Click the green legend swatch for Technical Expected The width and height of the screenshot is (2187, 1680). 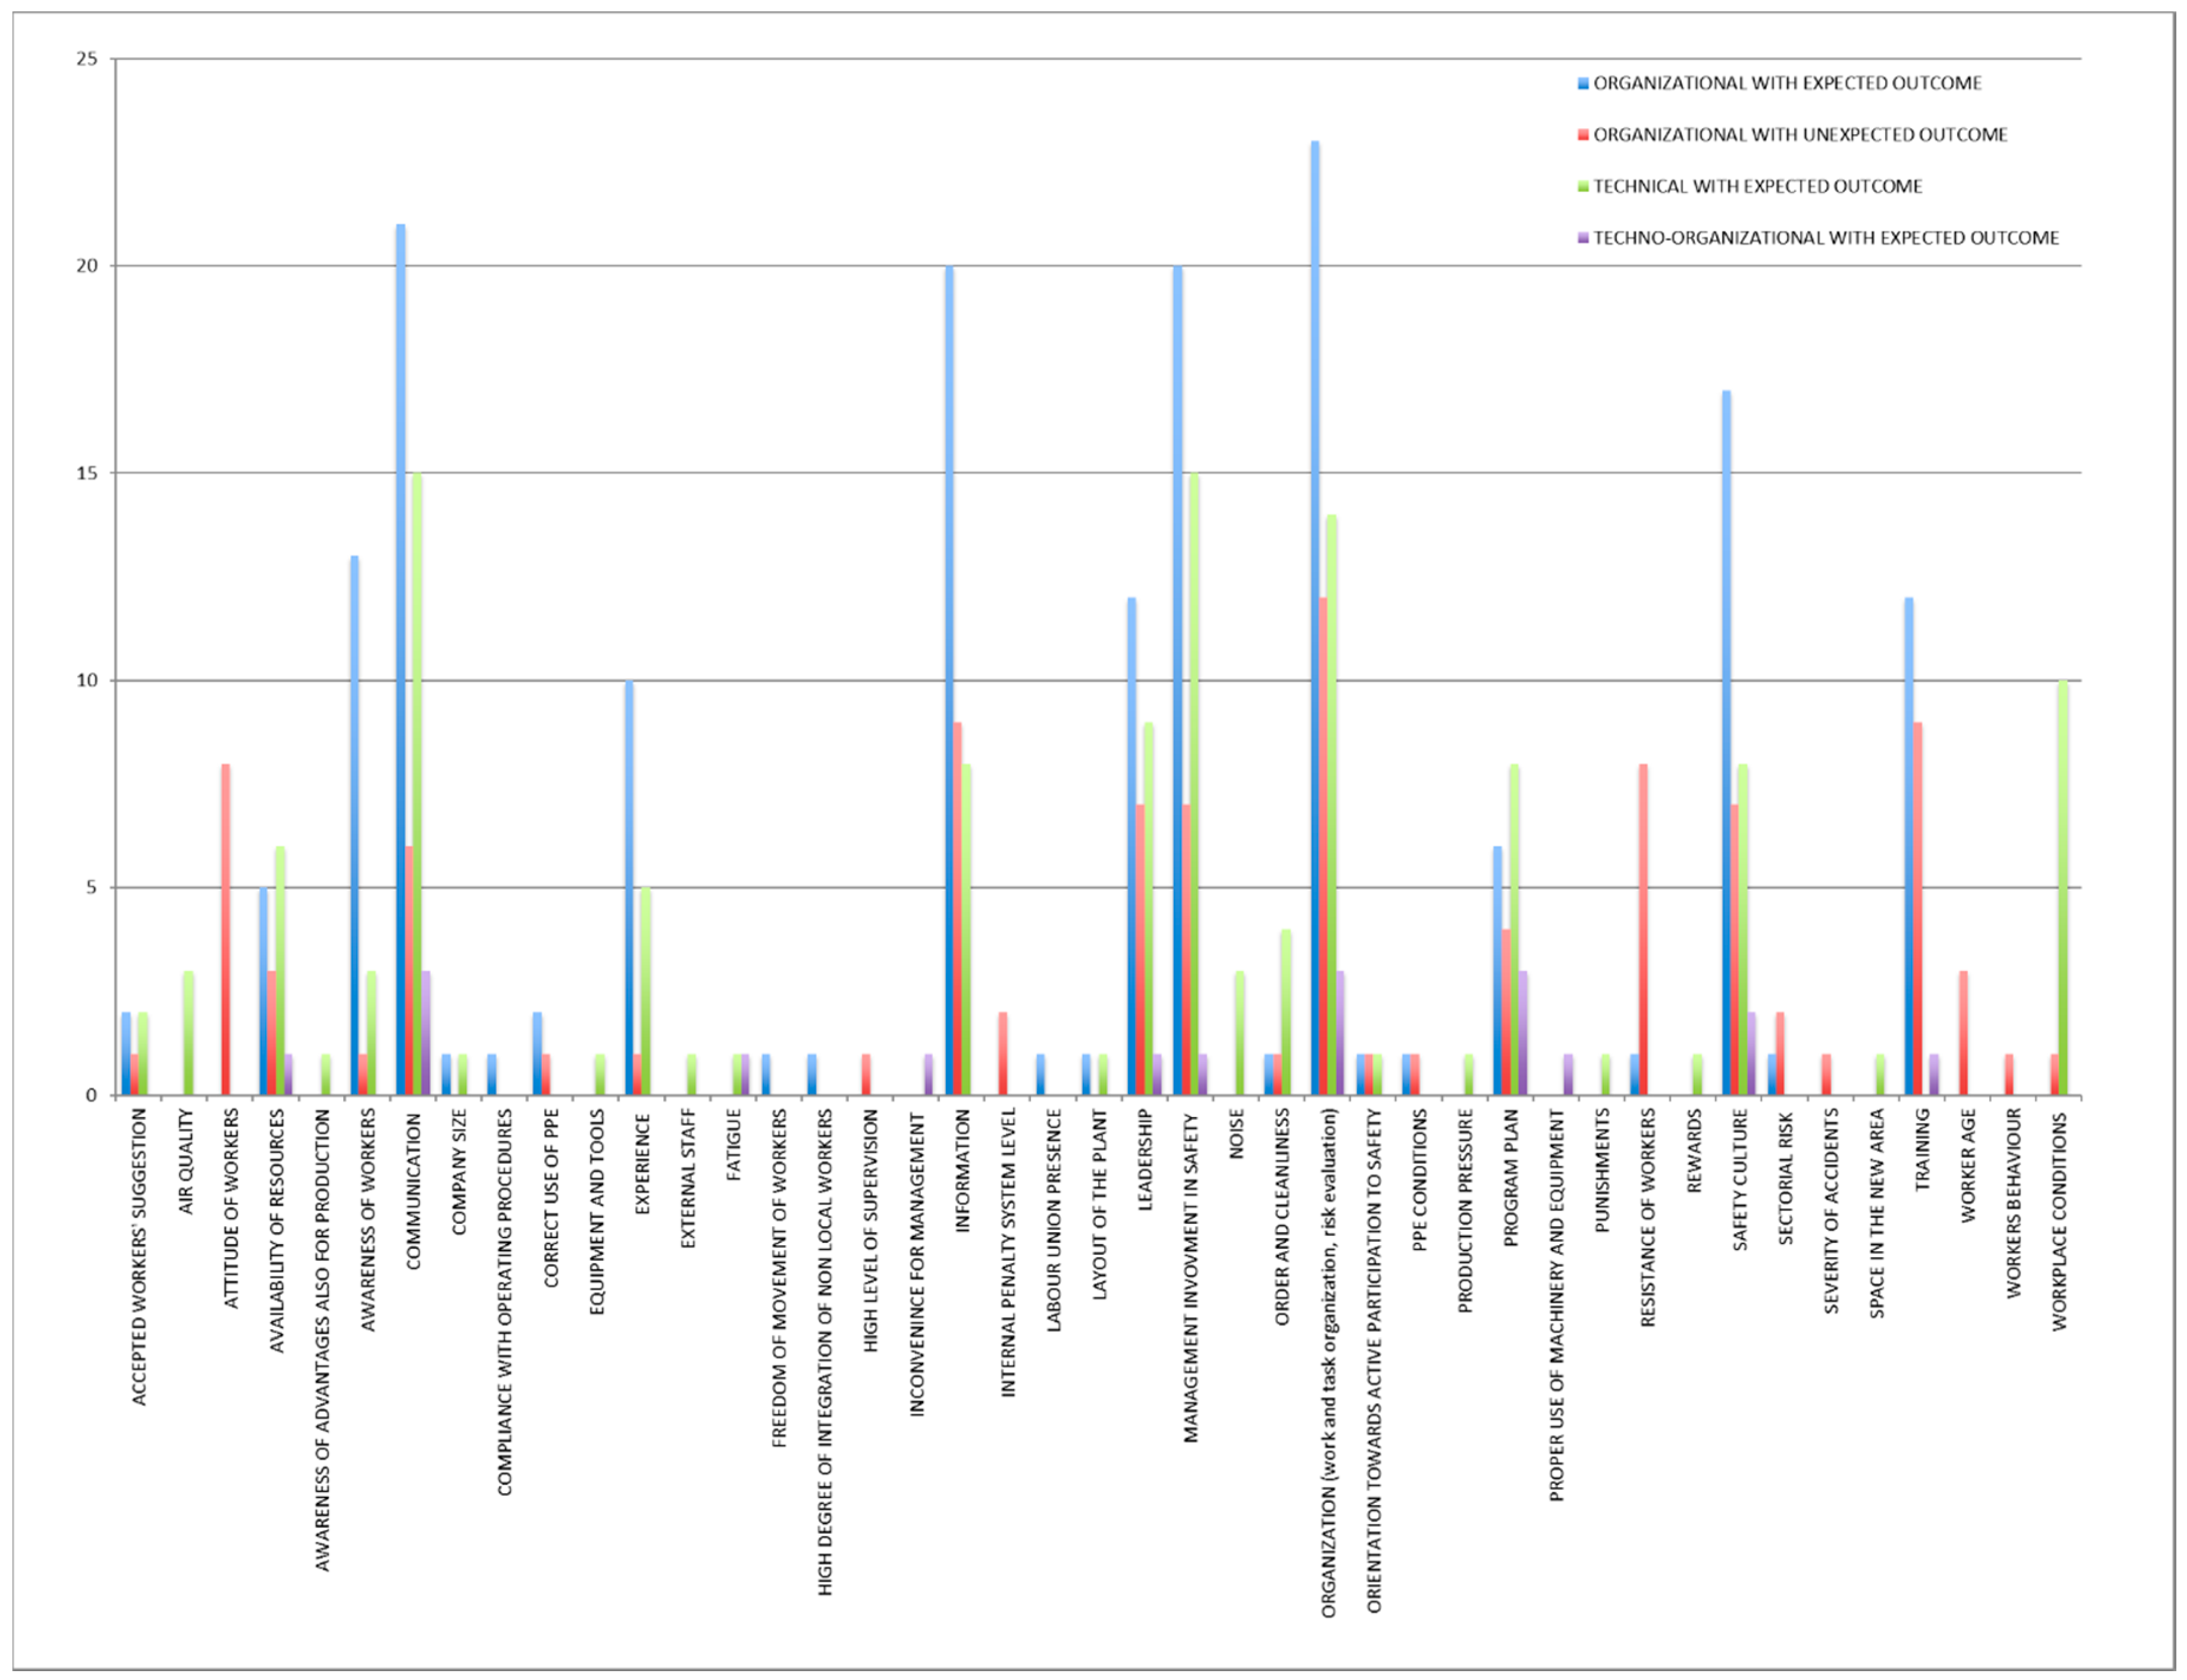click(x=1583, y=187)
